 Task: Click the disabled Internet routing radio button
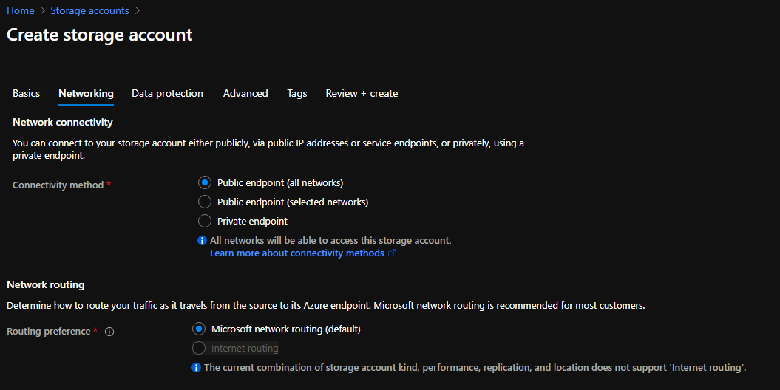coord(198,348)
